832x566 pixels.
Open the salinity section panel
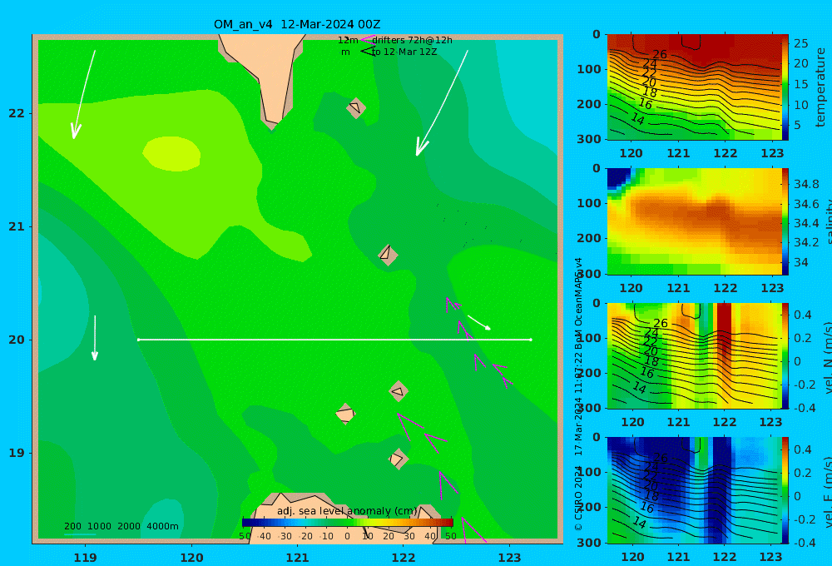click(x=694, y=221)
